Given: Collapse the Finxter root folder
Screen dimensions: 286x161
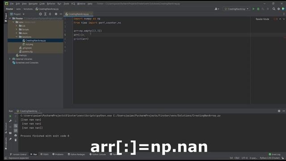Looking at the screenshot, I should 10,18.
